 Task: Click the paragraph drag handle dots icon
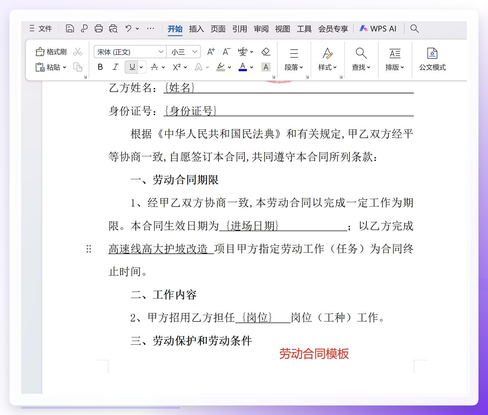click(x=89, y=249)
